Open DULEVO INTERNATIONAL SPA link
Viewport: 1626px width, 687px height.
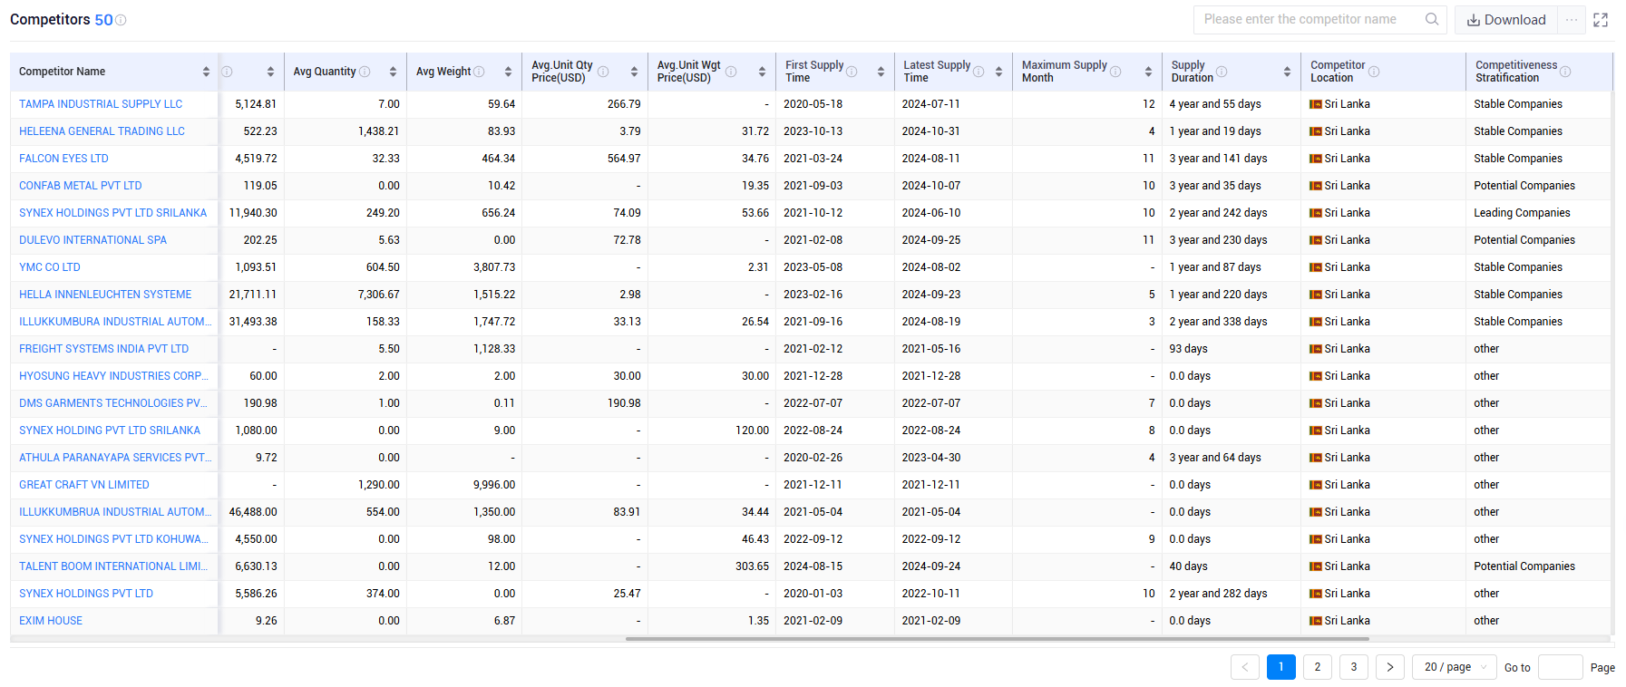pos(92,240)
